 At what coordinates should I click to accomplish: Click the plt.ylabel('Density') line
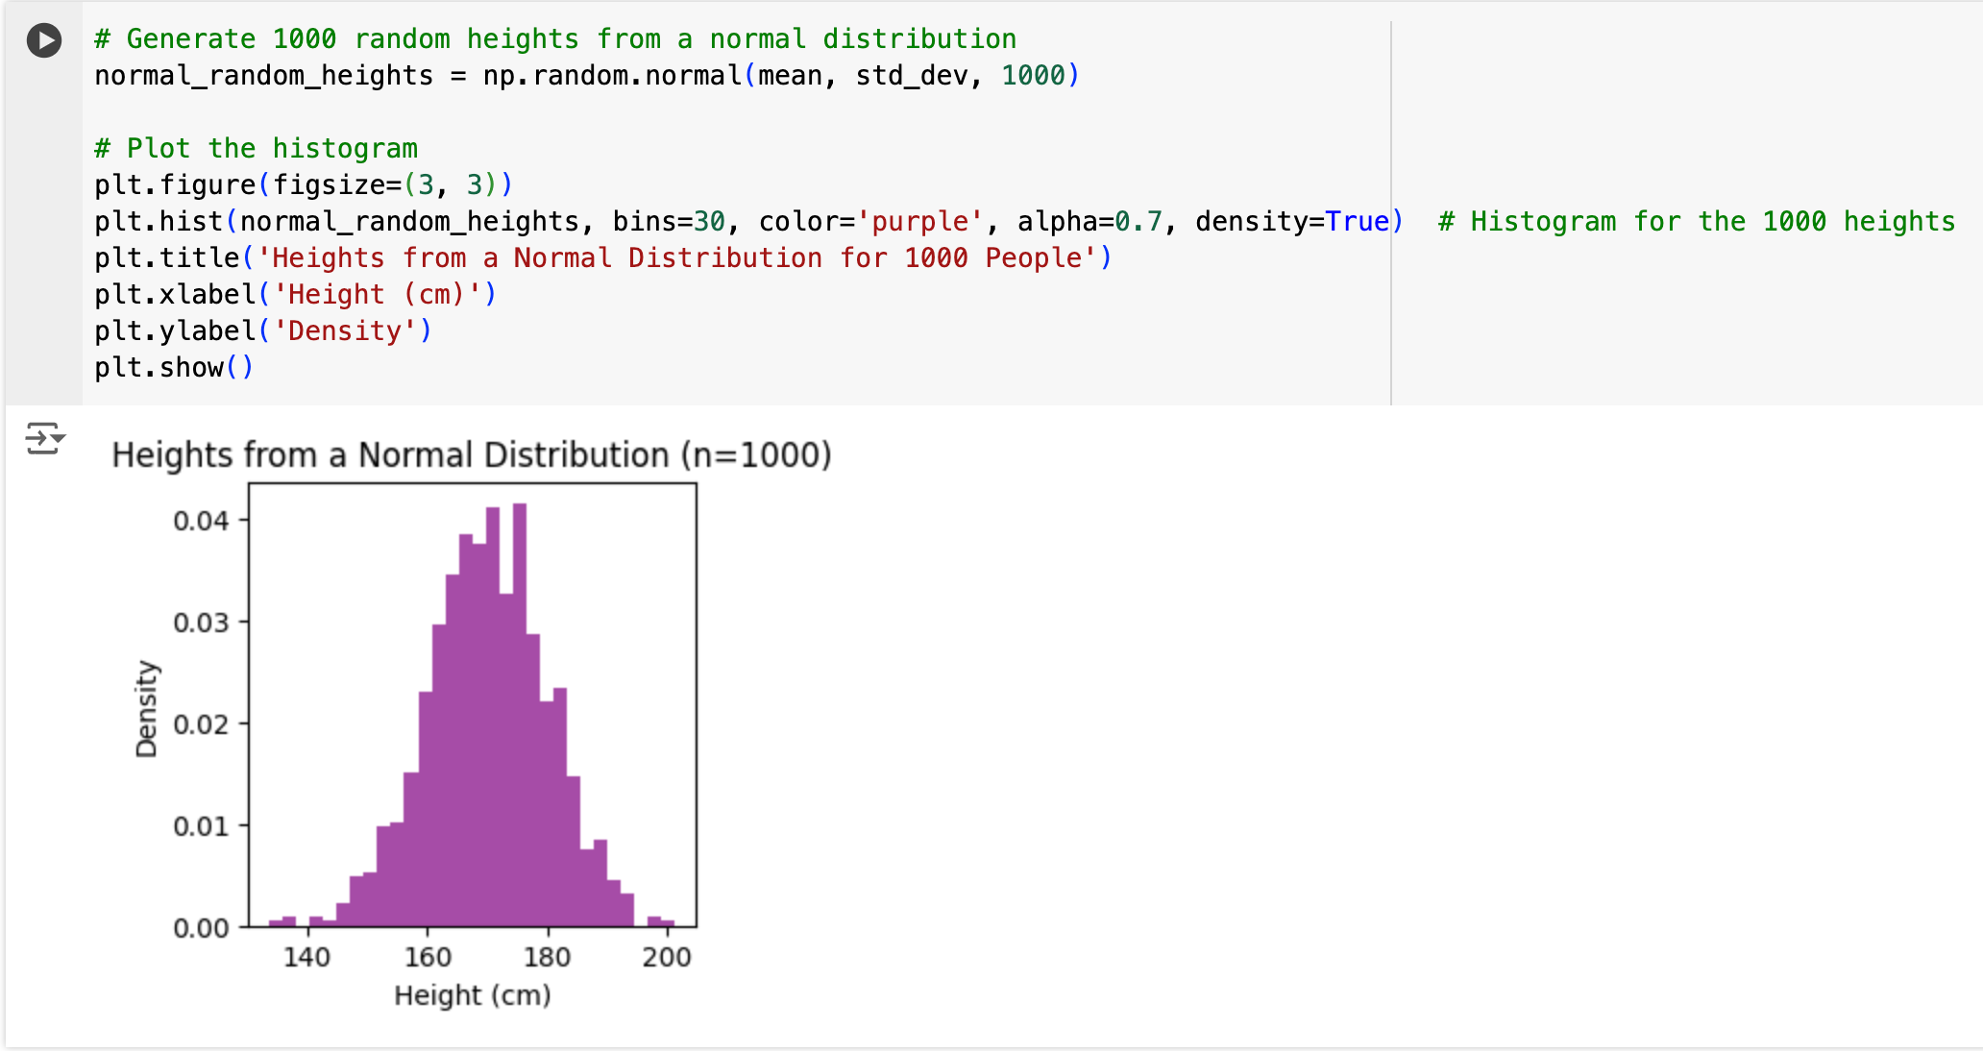(263, 331)
